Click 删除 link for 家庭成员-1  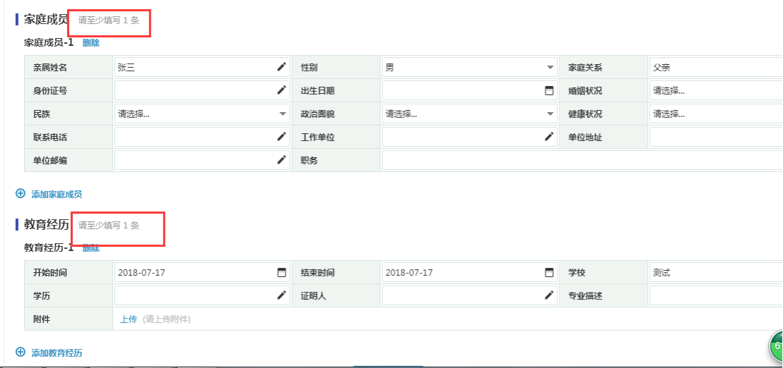(x=91, y=43)
